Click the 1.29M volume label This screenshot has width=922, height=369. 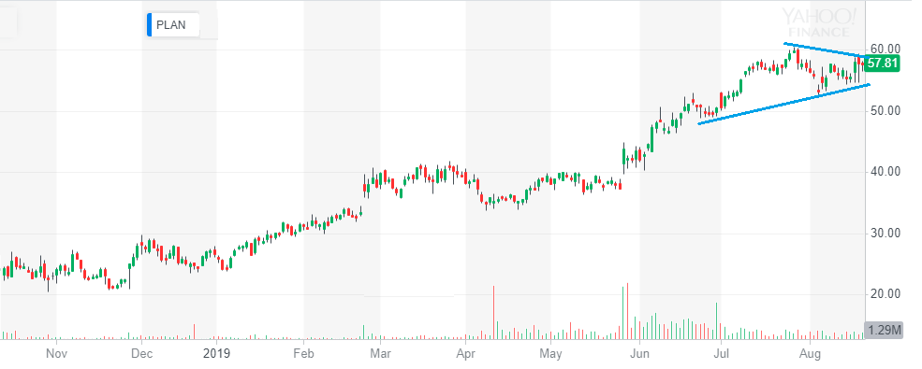pyautogui.click(x=884, y=331)
